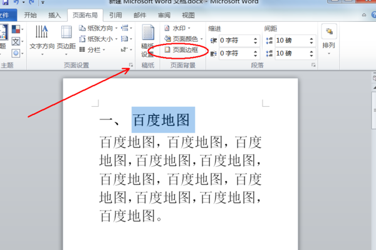
Task: Open the 水印 watermark menu
Action: [x=177, y=28]
